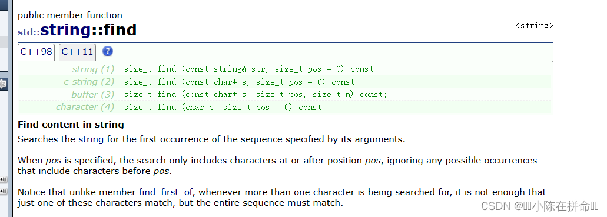Viewport: 607px width, 217px height.
Task: Select the buffer (3) overload label
Action: pos(93,94)
